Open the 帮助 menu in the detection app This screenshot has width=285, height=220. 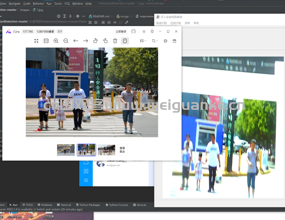(x=196, y=23)
